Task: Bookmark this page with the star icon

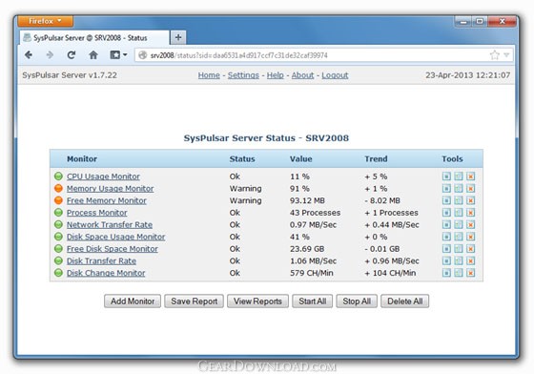Action: (494, 54)
